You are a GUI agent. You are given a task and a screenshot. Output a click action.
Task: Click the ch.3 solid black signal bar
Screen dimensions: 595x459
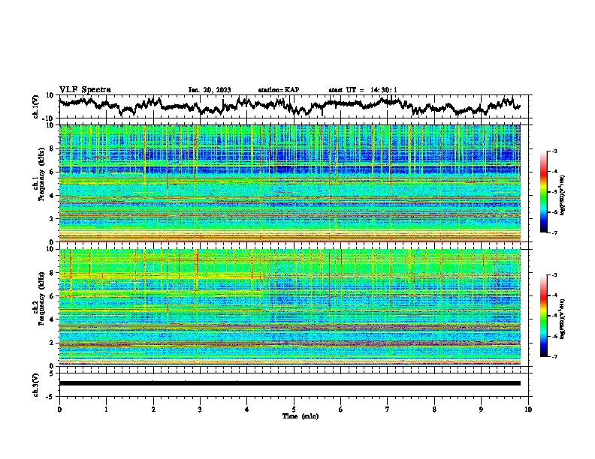[x=290, y=383]
